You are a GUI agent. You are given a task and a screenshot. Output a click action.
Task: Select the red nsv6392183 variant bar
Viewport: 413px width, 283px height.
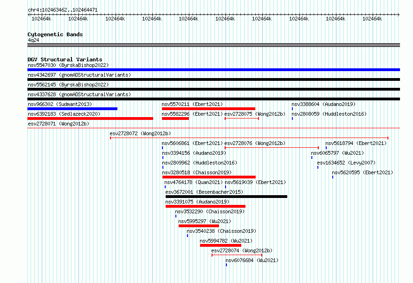[90, 118]
